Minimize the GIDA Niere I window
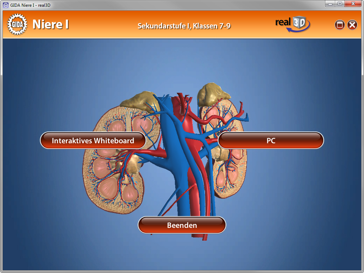The height and width of the screenshot is (273, 364). pyautogui.click(x=331, y=4)
